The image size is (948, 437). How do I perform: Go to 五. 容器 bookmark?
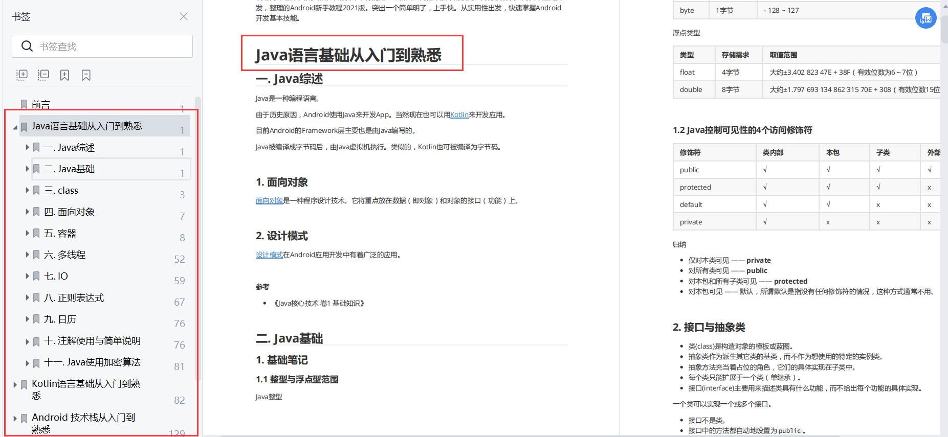tap(60, 234)
